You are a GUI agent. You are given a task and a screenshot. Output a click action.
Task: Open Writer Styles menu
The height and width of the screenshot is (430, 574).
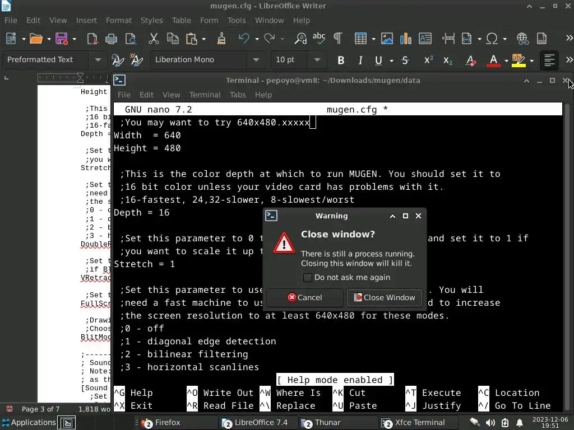(x=151, y=21)
